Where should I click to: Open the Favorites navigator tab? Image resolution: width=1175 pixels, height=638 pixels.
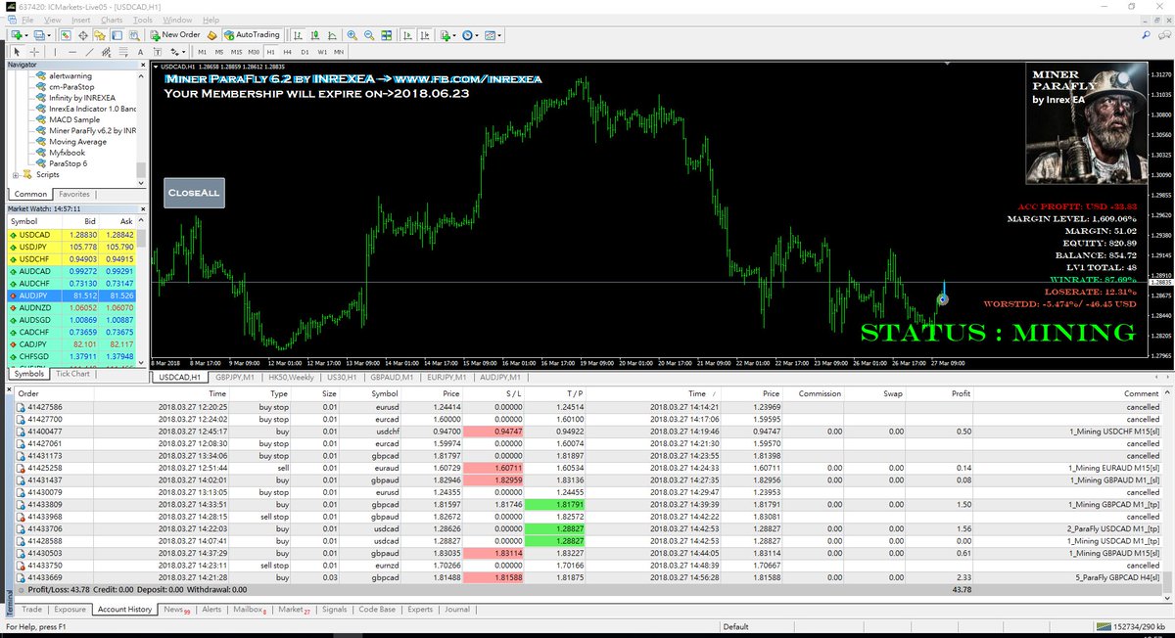74,194
